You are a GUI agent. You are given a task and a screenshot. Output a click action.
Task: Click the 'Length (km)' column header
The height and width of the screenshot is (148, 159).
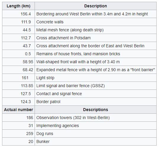pyautogui.click(x=18, y=6)
